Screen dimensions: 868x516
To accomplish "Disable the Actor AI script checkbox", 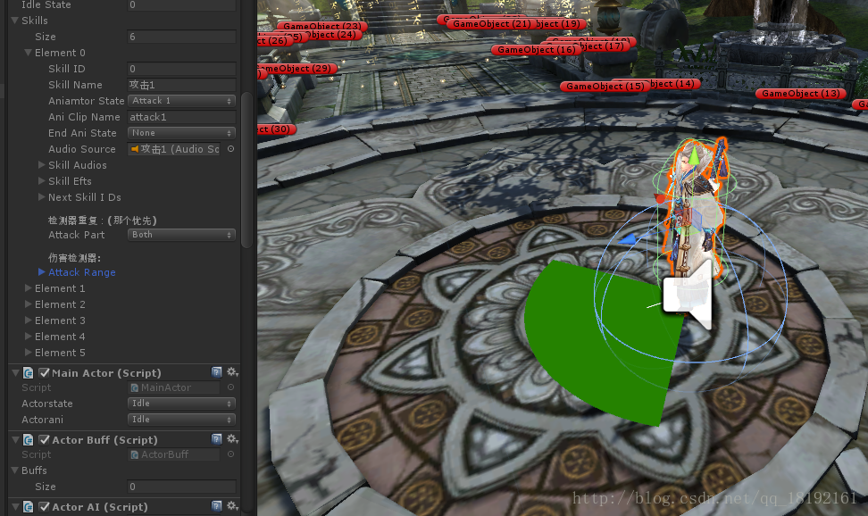I will (x=45, y=506).
